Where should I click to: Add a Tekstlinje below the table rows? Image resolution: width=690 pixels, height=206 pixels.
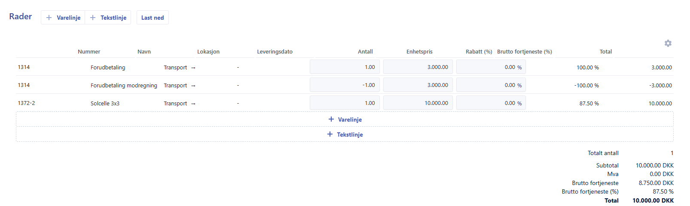[x=345, y=134]
